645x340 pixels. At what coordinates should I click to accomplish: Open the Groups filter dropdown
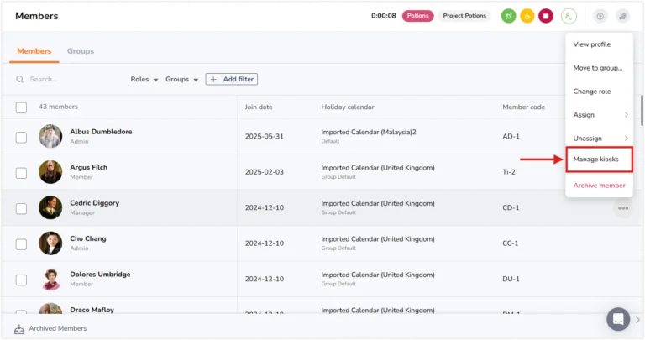pyautogui.click(x=181, y=80)
